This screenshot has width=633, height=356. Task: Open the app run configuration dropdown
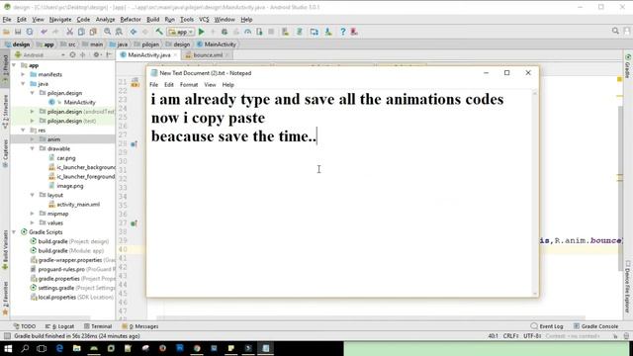click(x=181, y=32)
